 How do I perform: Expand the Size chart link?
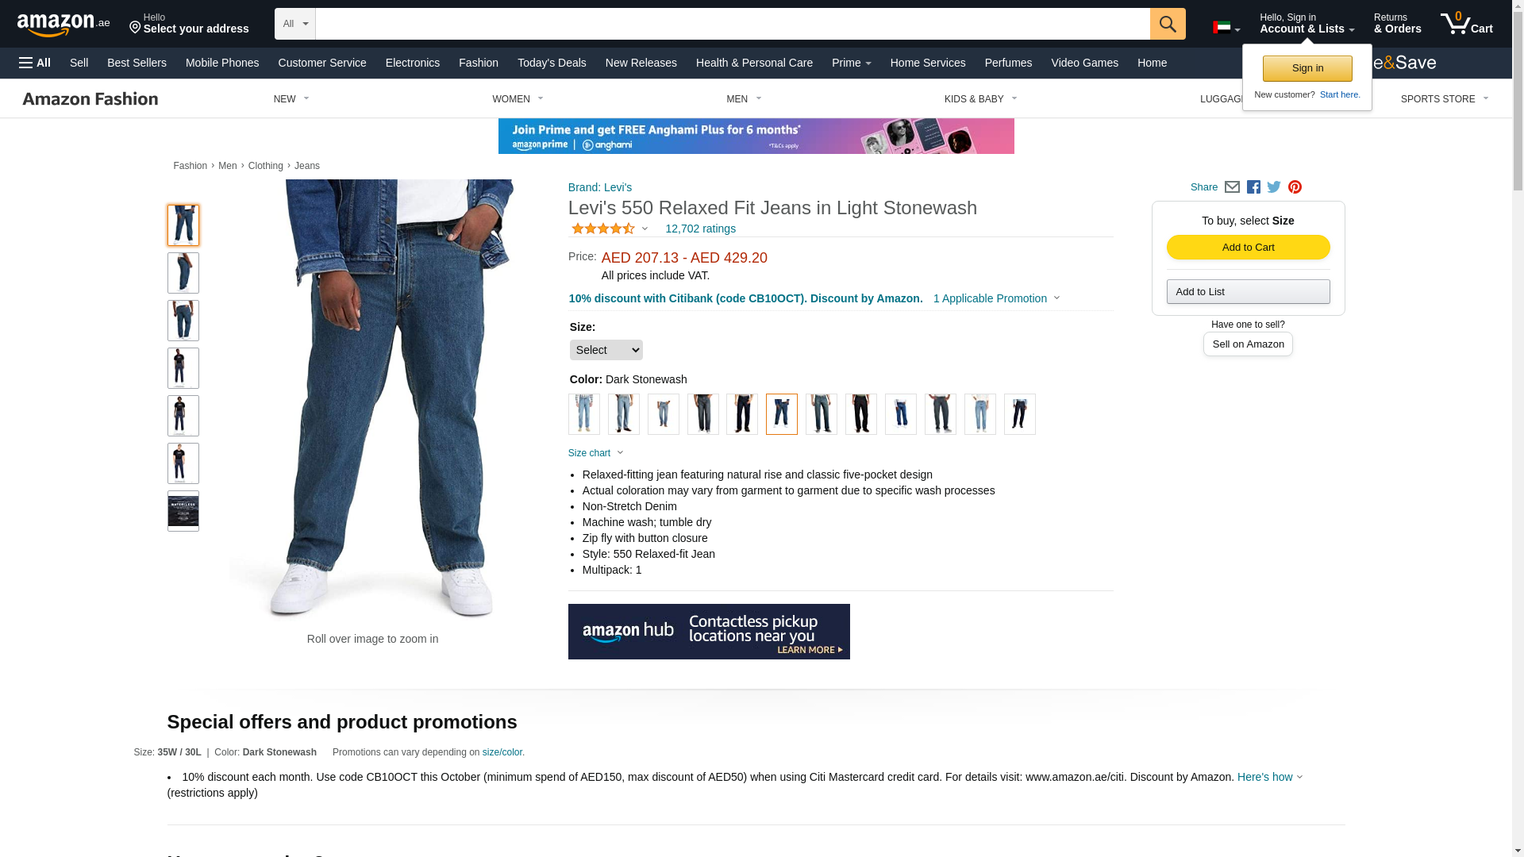(596, 453)
